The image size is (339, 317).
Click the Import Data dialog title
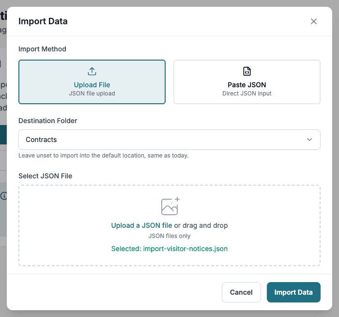(43, 21)
